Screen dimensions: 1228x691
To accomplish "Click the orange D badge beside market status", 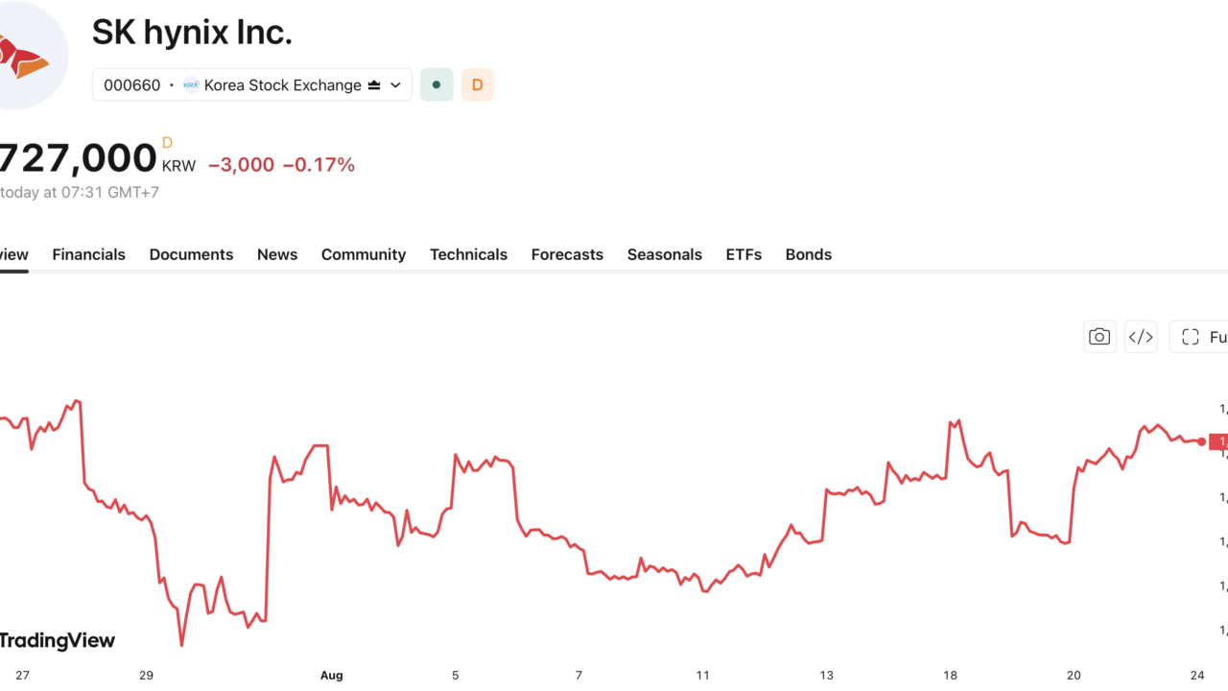I will coord(478,84).
